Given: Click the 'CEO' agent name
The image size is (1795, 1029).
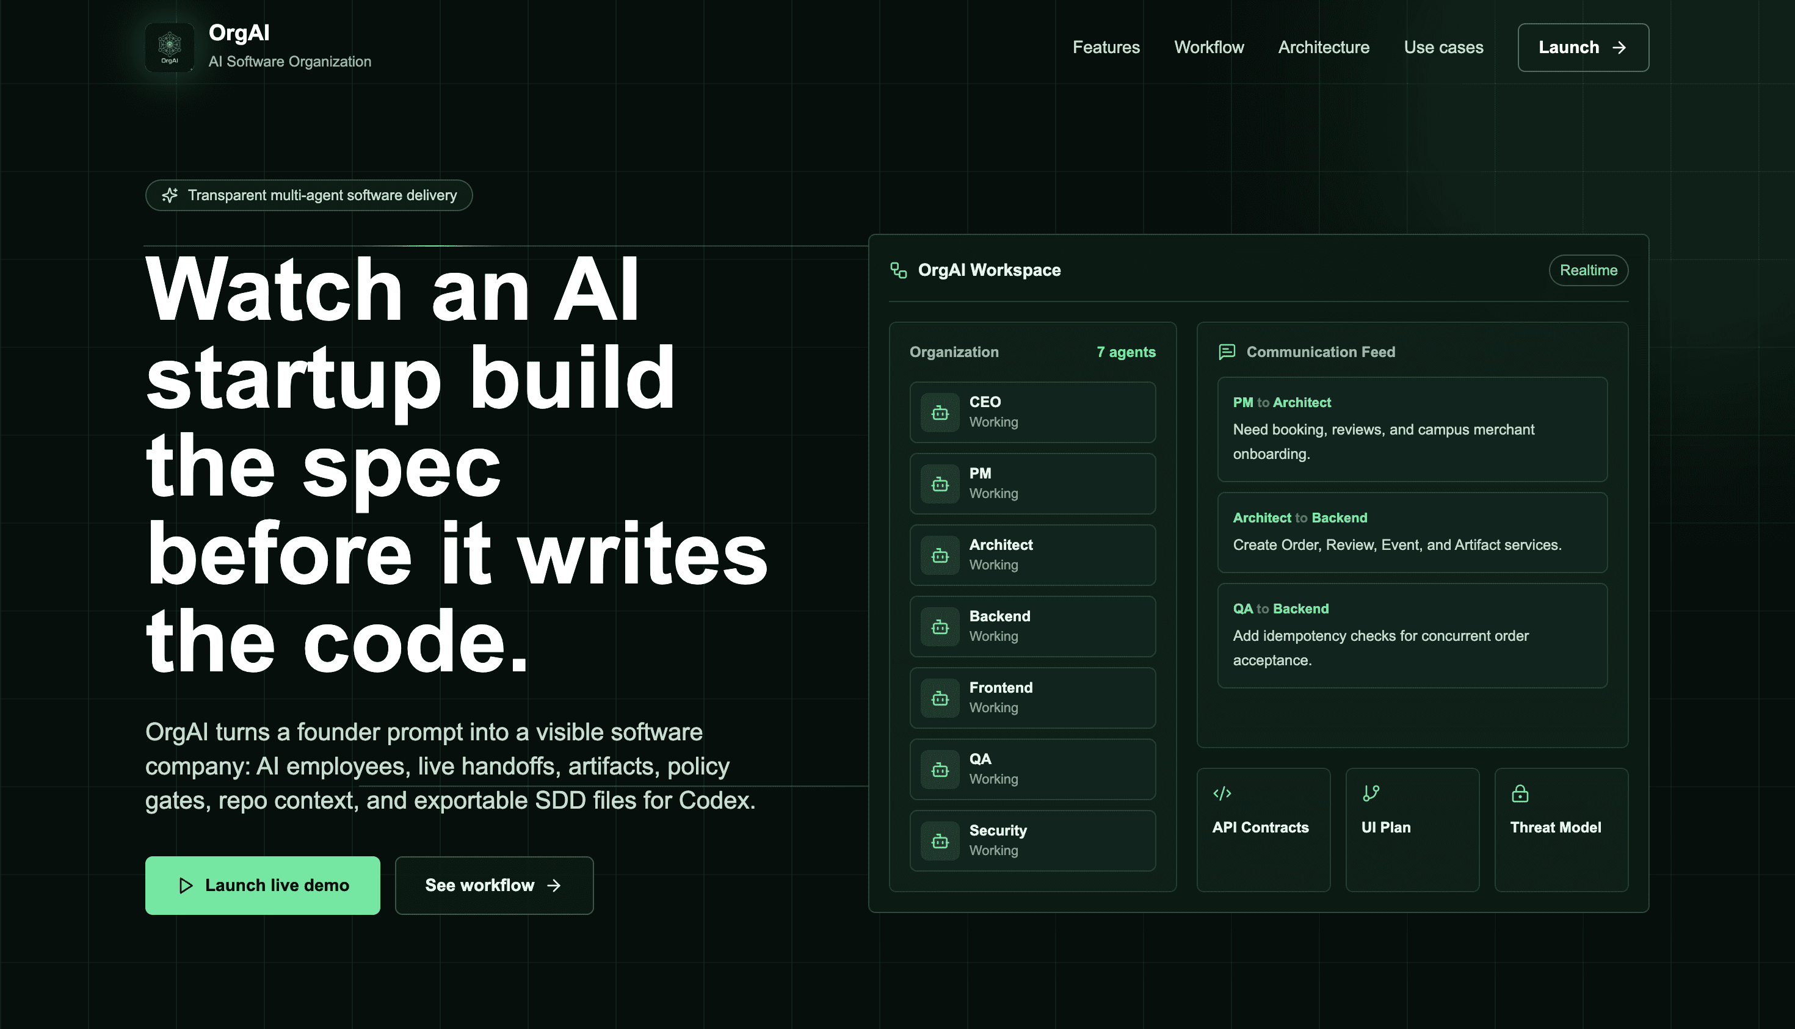Looking at the screenshot, I should pos(985,402).
